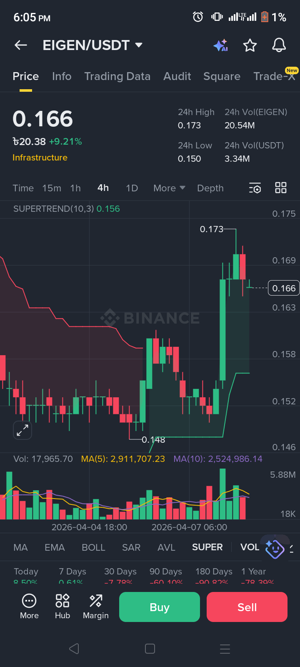The height and width of the screenshot is (667, 300).
Task: Open the Infrastructure category link
Action: pos(40,158)
